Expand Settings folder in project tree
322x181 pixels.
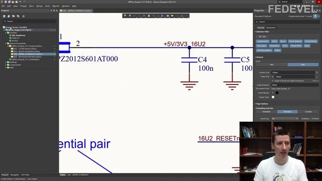point(6,62)
